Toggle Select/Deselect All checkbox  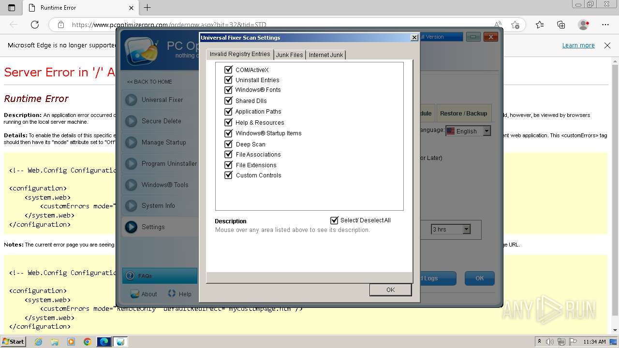point(334,220)
